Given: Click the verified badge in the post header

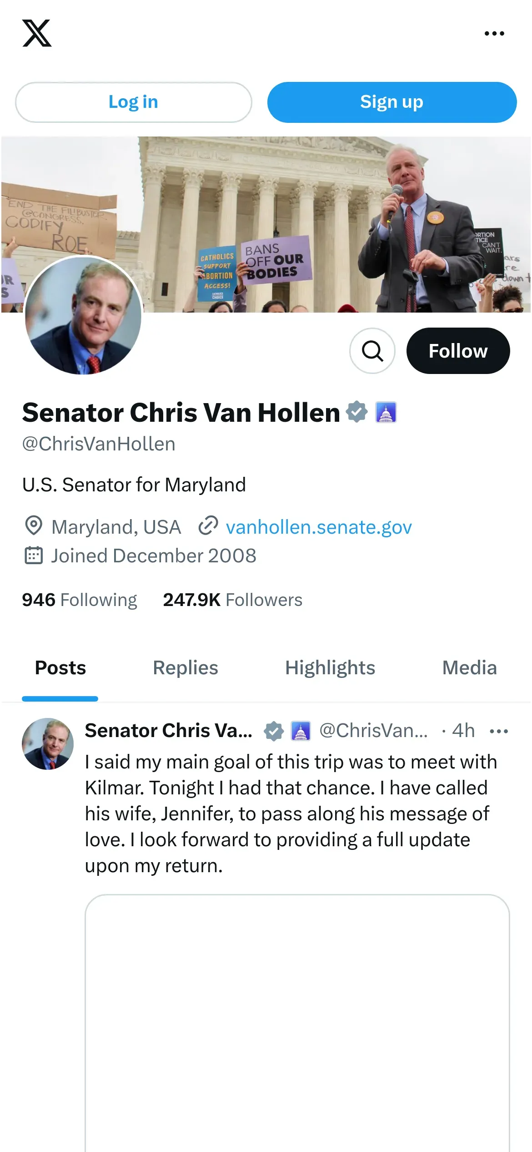Looking at the screenshot, I should (x=274, y=731).
